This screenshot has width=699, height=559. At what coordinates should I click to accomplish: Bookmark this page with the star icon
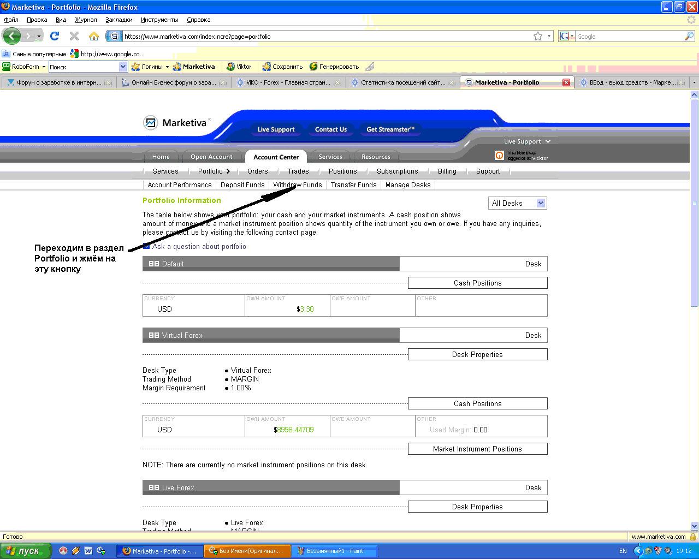pyautogui.click(x=538, y=36)
